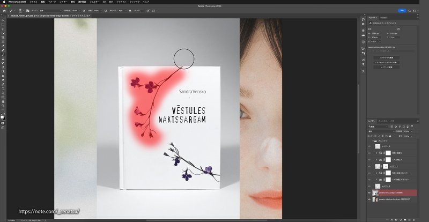Viewport: 429px width, 222px height.
Task: Switch to the チャンネル tab
Action: coord(383,121)
